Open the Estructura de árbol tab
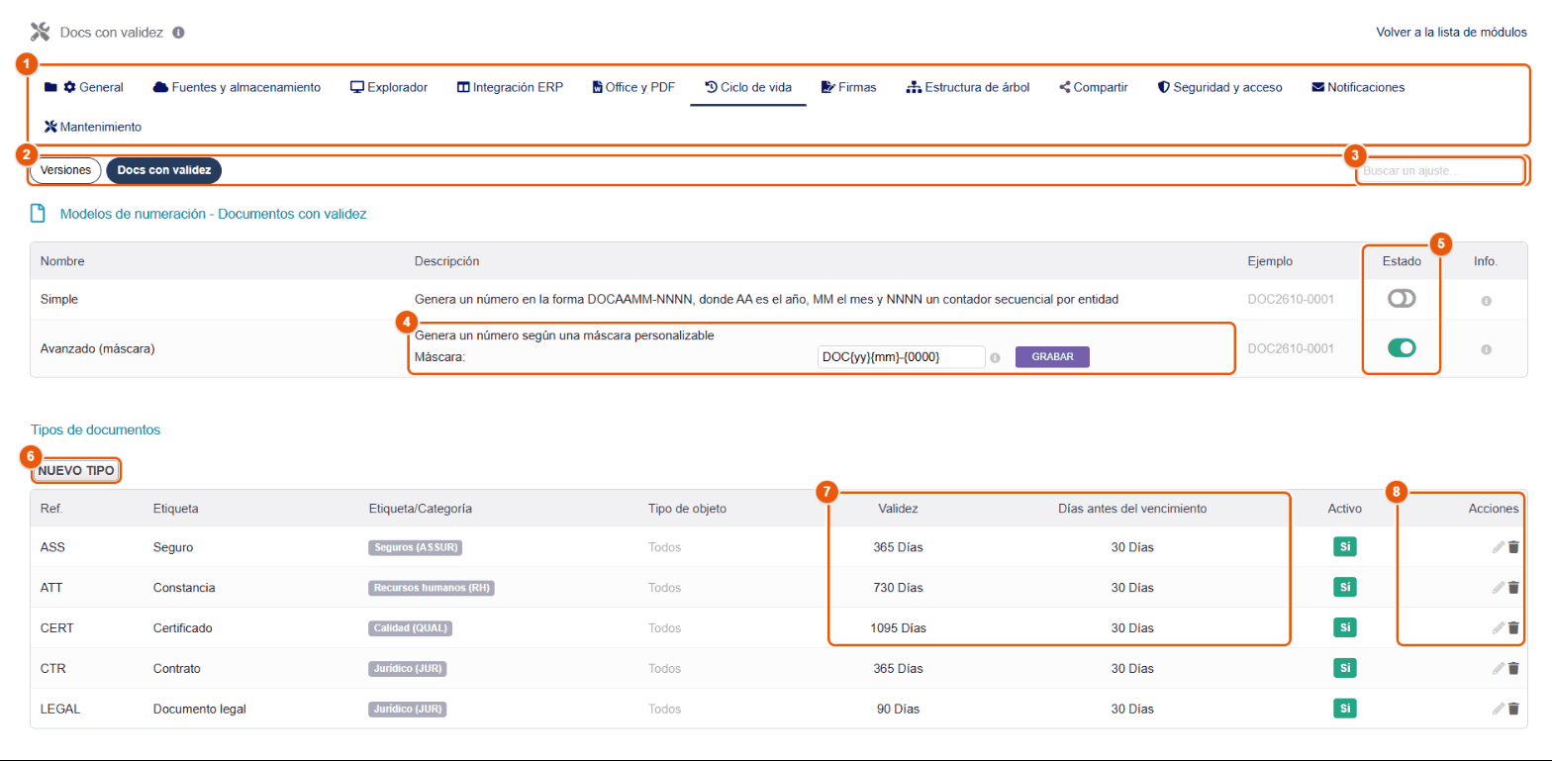This screenshot has width=1552, height=761. tap(968, 87)
